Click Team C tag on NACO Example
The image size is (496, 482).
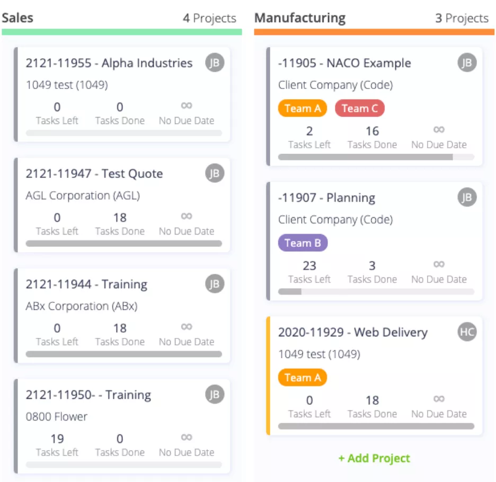[x=360, y=109]
